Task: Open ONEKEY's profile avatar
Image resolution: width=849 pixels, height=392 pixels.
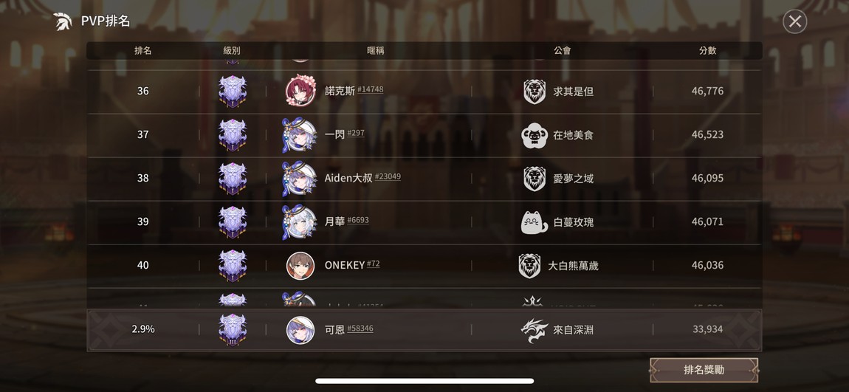Action: coord(300,265)
